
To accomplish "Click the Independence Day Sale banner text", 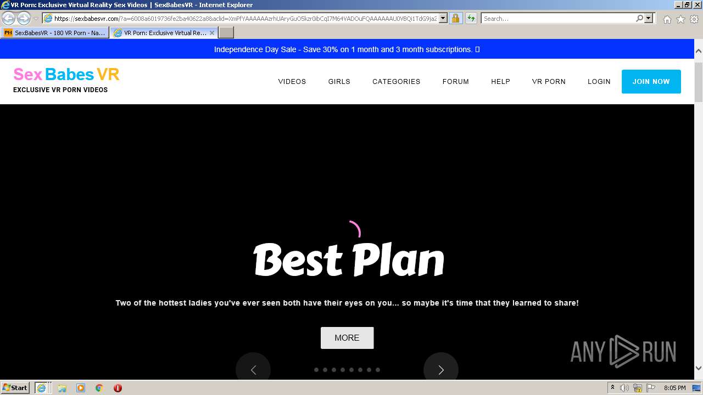I will 347,49.
